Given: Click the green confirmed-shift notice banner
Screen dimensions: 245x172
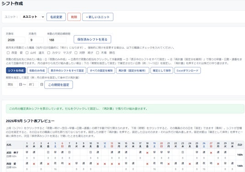Looking at the screenshot, I should [x=125, y=109].
